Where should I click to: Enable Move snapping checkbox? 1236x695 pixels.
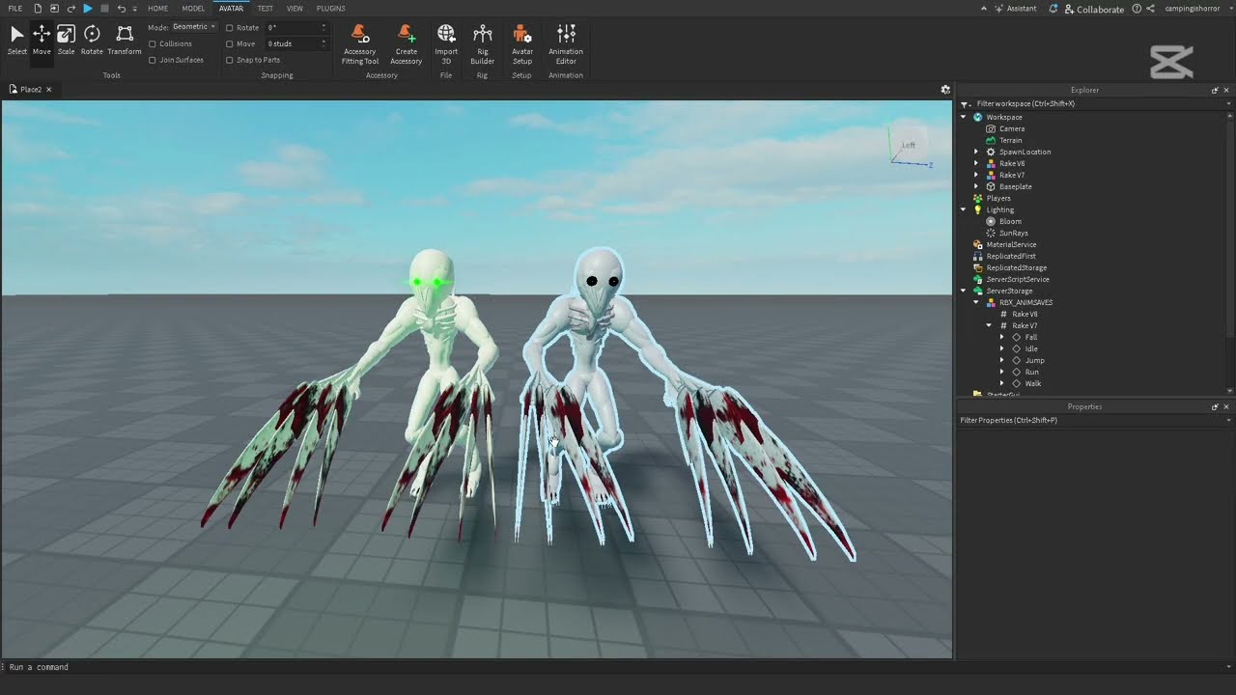click(x=230, y=43)
